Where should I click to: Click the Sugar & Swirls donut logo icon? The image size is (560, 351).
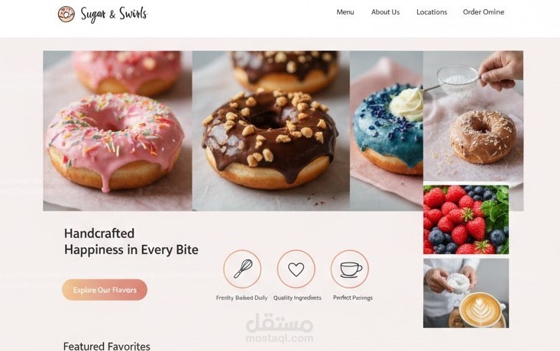point(66,14)
